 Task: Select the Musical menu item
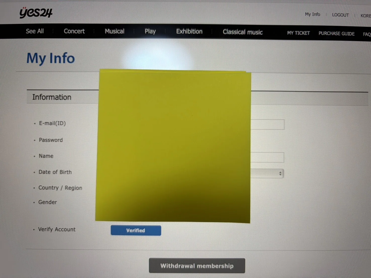[x=115, y=31]
